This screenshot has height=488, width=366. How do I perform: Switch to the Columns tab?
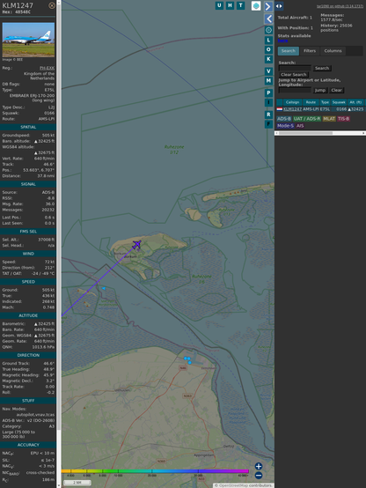pos(333,51)
